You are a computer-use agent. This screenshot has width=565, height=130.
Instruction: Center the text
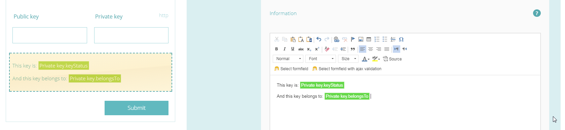[371, 49]
